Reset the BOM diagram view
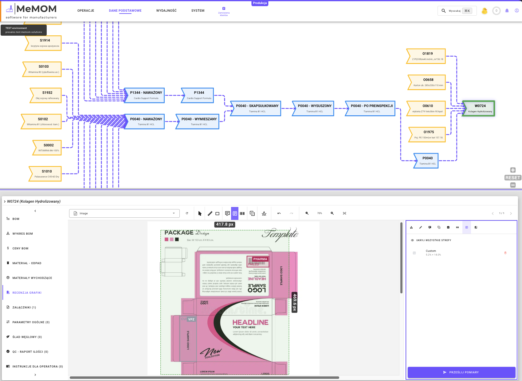The image size is (522, 381). [513, 178]
